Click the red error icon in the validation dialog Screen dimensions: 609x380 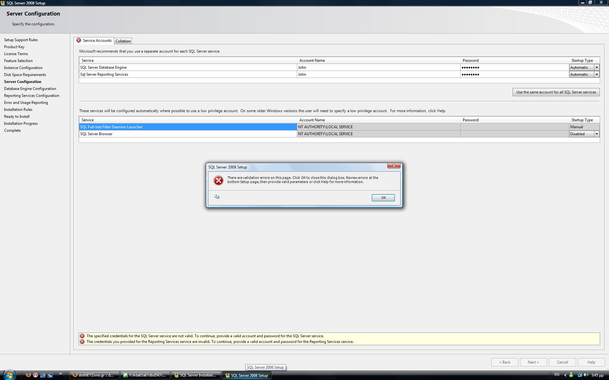[x=218, y=180]
